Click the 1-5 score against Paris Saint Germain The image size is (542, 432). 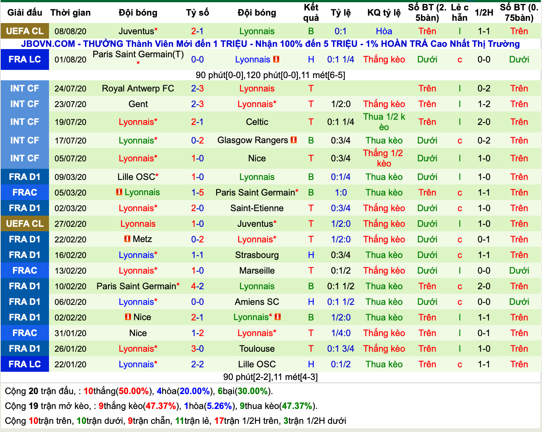pyautogui.click(x=197, y=193)
